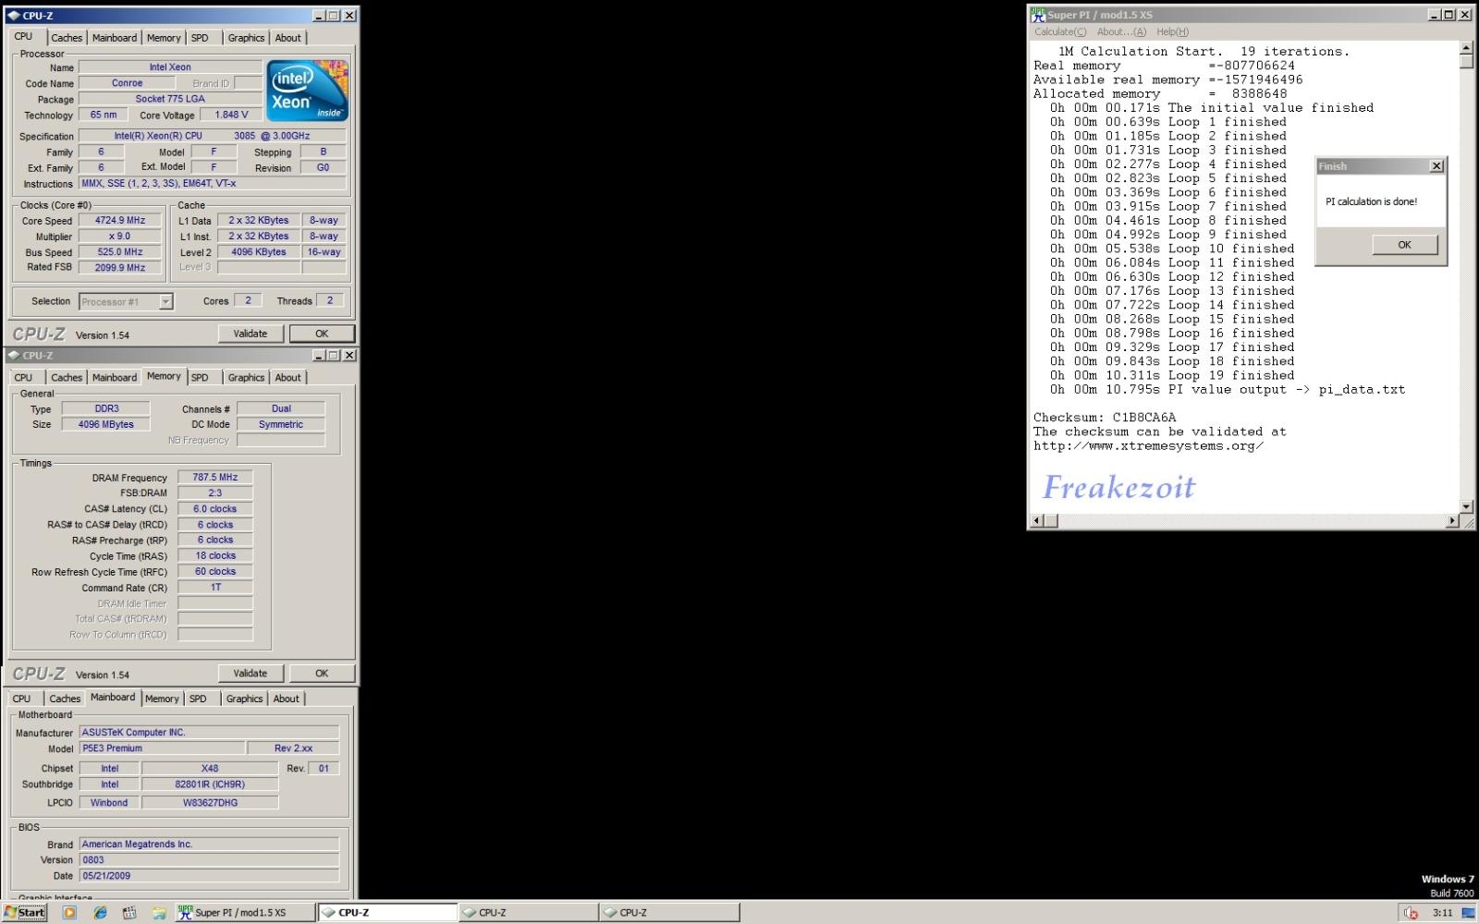Screen dimensions: 1479x924
Task: Activate the third CPU-Z taskbar button
Action: (x=669, y=912)
